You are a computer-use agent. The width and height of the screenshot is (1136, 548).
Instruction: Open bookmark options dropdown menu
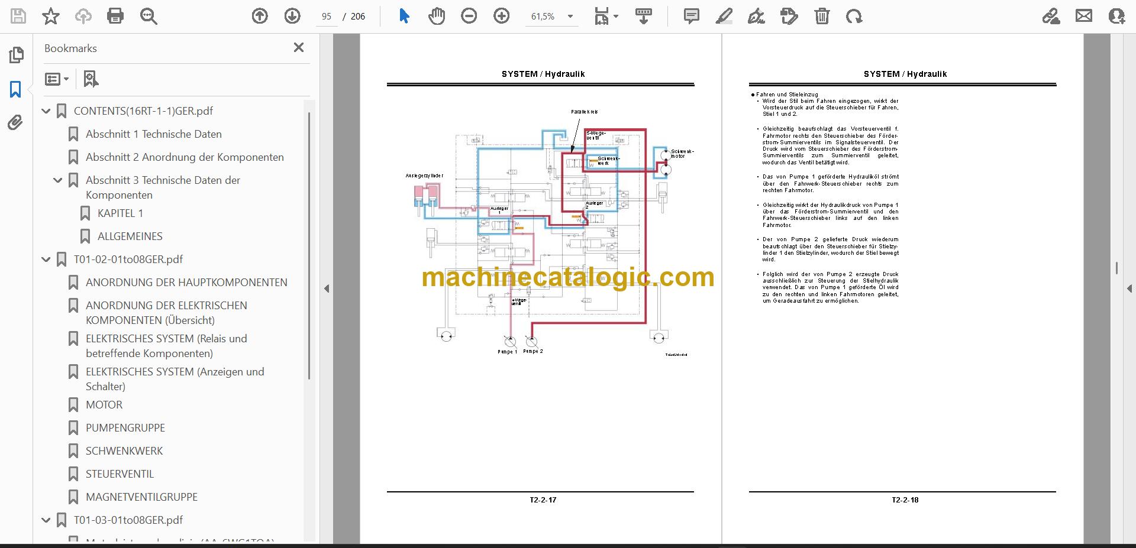(x=57, y=79)
